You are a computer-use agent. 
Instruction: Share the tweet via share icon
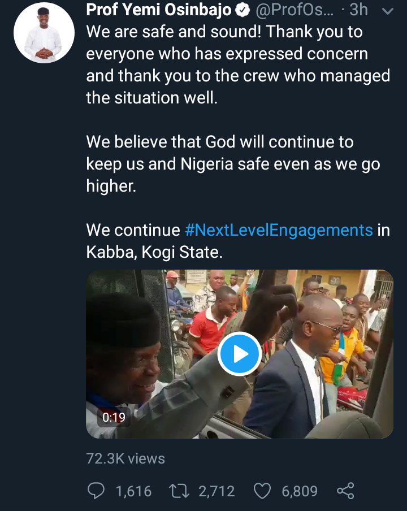[345, 491]
